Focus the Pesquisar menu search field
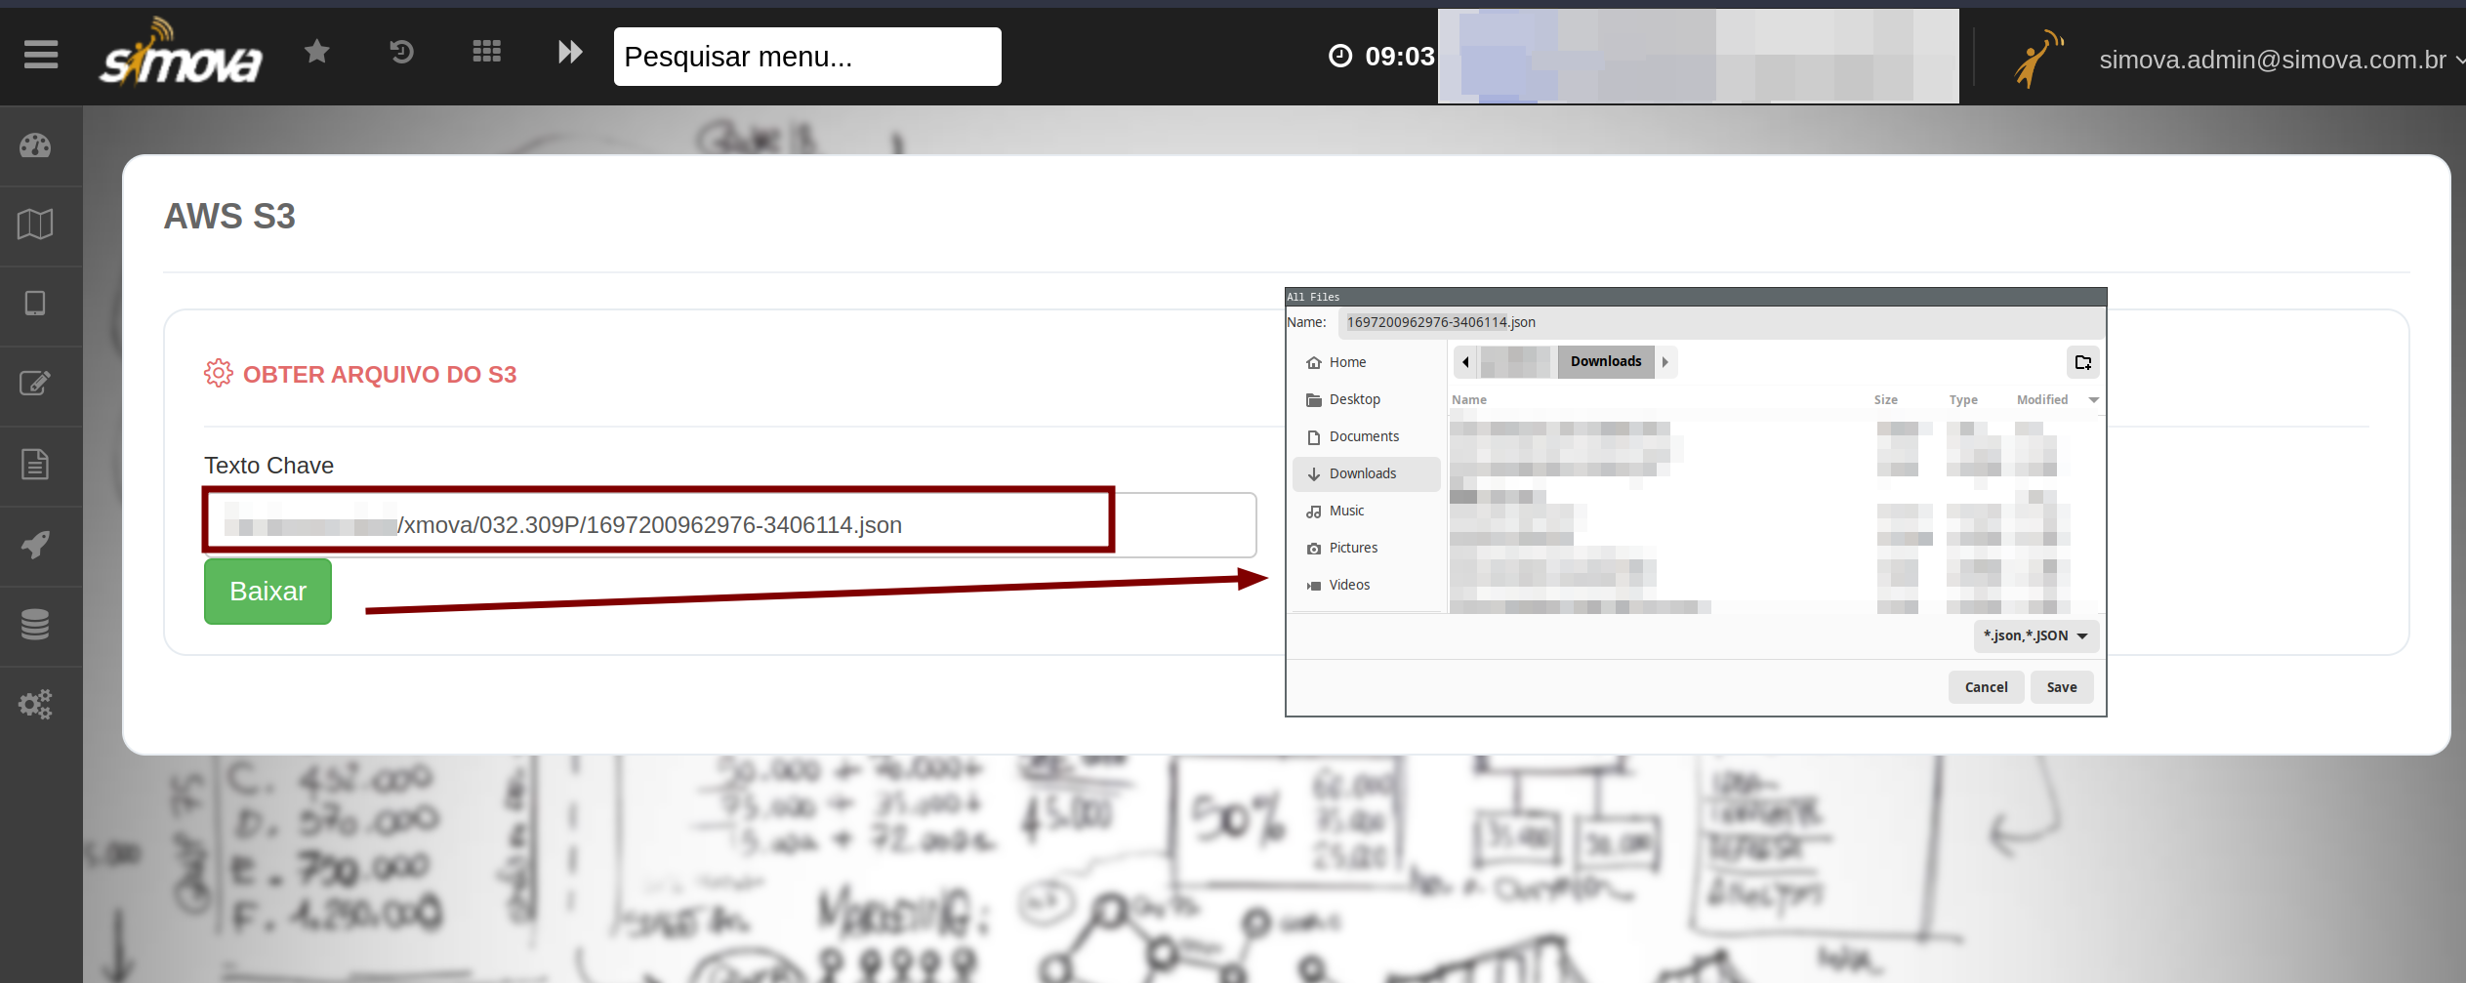 tap(806, 57)
